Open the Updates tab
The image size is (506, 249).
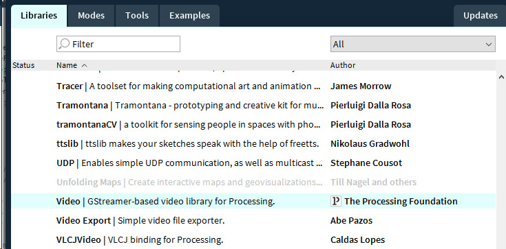coord(481,16)
